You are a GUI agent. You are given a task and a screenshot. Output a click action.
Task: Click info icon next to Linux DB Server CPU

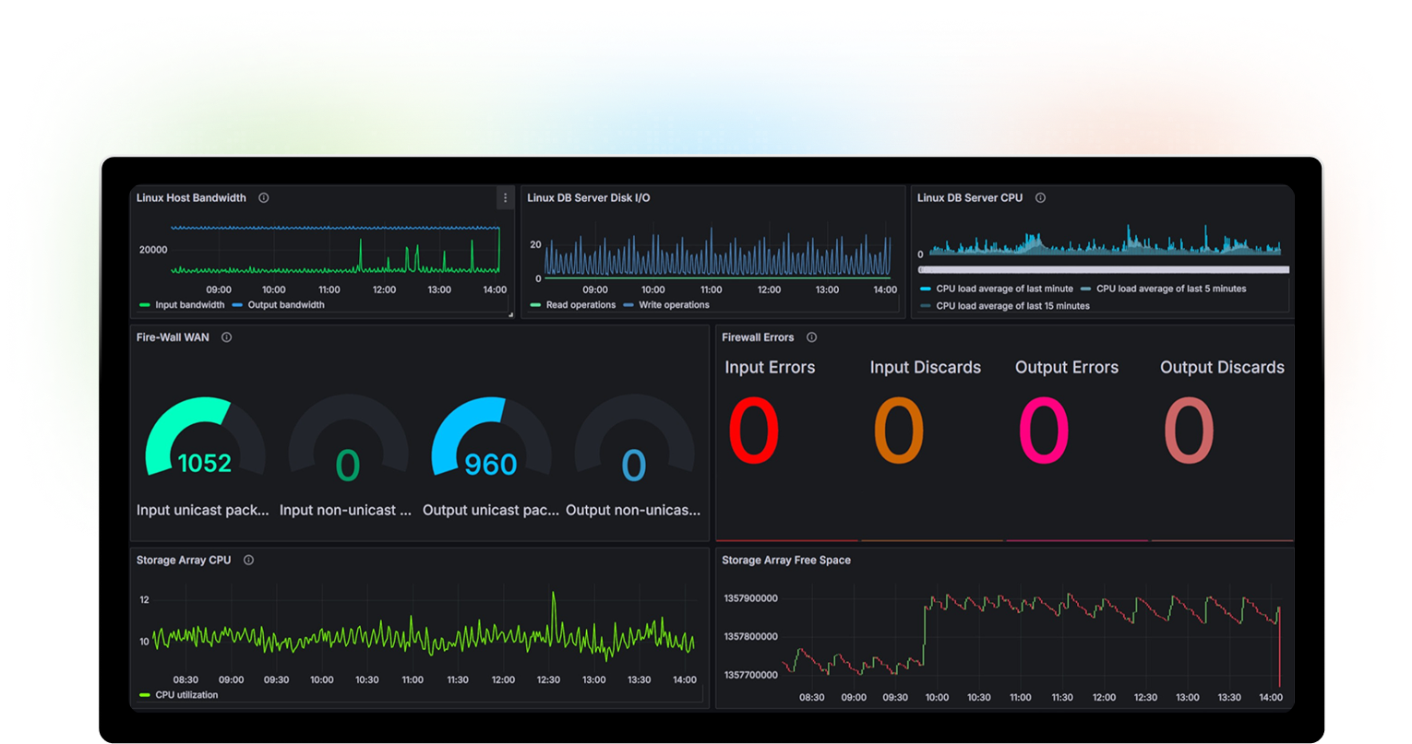click(x=1040, y=198)
